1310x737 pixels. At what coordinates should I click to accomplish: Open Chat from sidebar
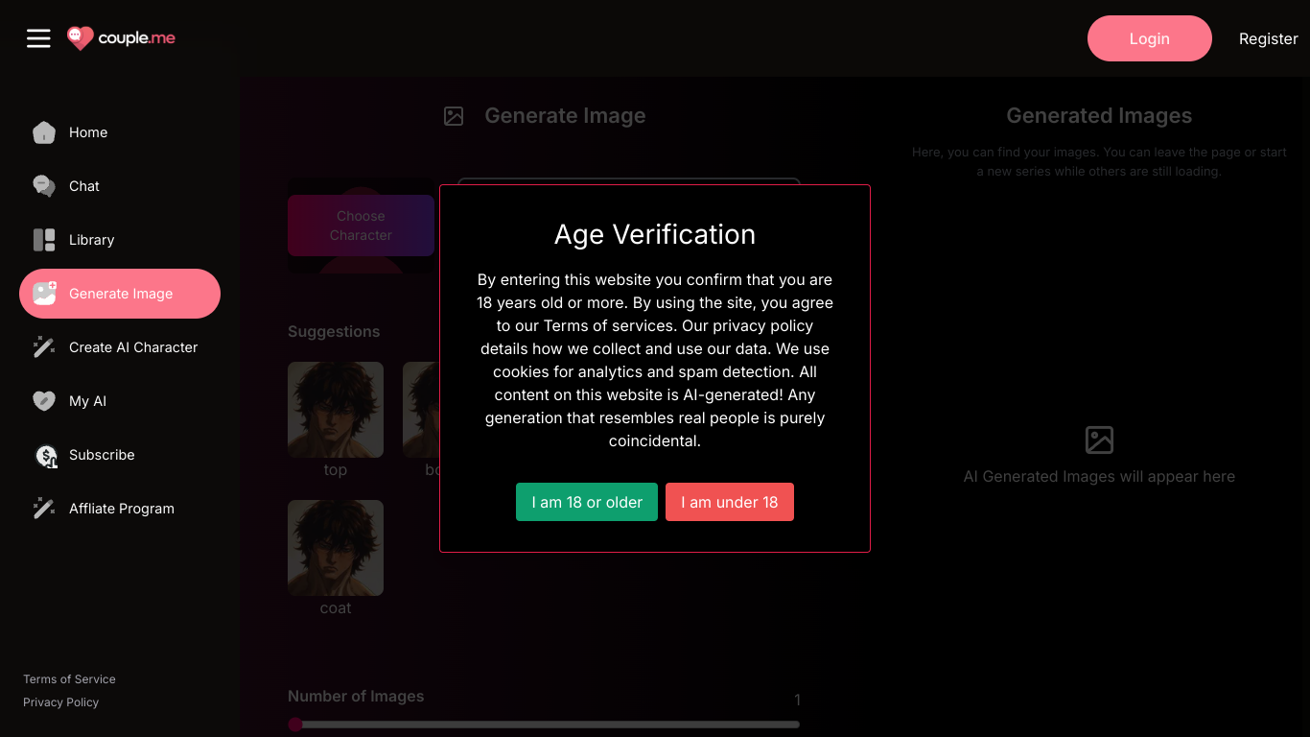[120, 186]
